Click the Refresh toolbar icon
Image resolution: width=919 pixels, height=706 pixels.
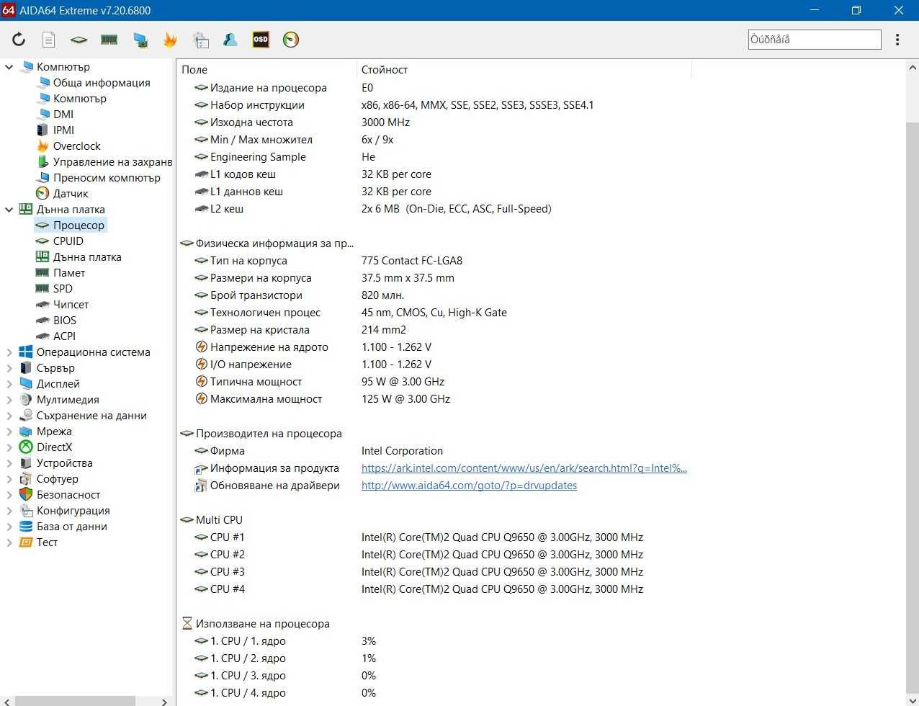19,40
